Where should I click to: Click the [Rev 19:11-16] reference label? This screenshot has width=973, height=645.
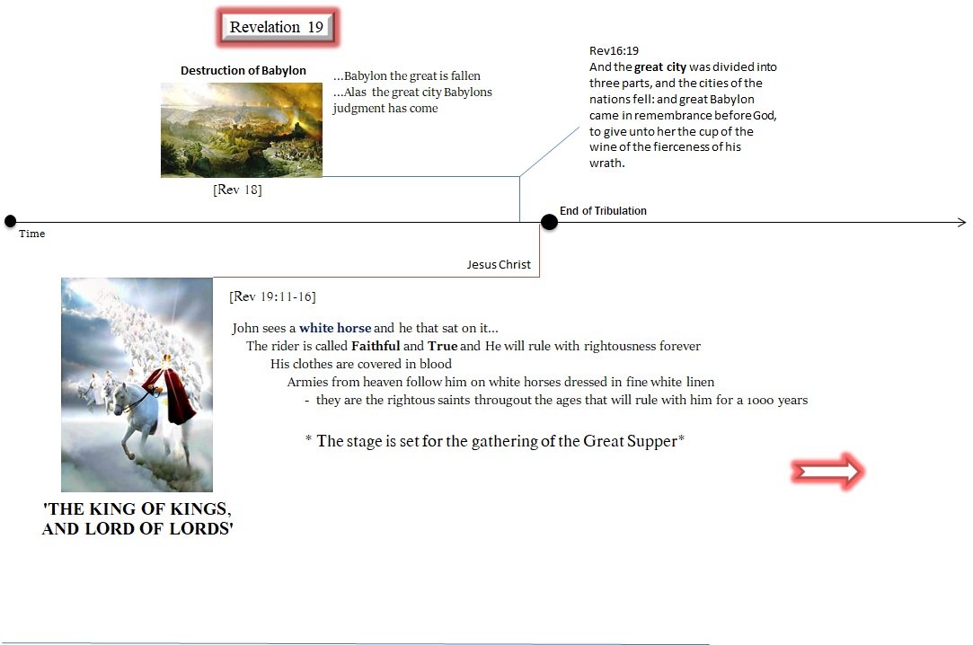point(272,296)
